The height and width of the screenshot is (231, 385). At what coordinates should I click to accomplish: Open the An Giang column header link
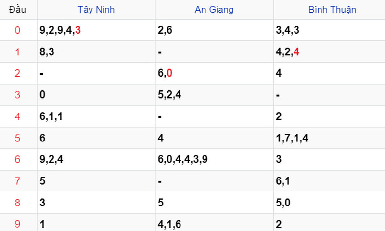click(214, 10)
